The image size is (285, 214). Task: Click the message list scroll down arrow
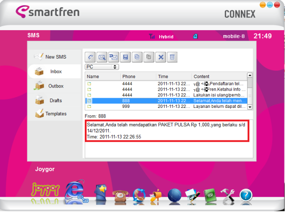(250, 107)
